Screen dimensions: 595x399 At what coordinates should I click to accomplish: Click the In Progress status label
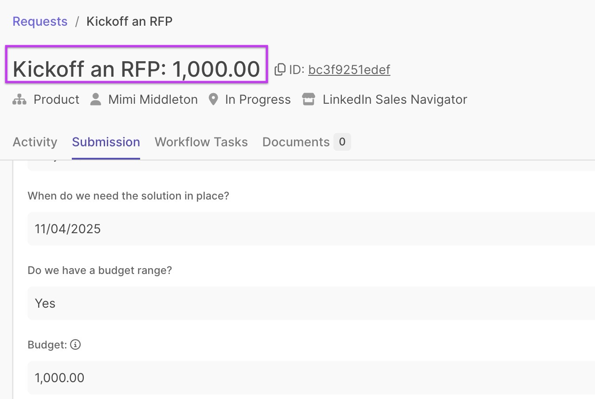coord(258,99)
